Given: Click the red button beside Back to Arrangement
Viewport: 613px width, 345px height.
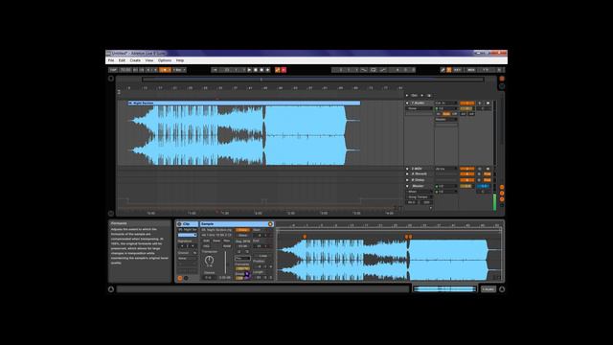Looking at the screenshot, I should (284, 70).
